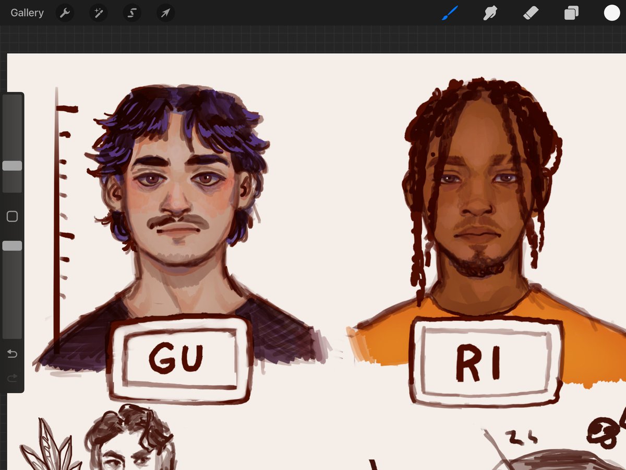
Task: Activate the Transform arrow tool
Action: [x=165, y=13]
